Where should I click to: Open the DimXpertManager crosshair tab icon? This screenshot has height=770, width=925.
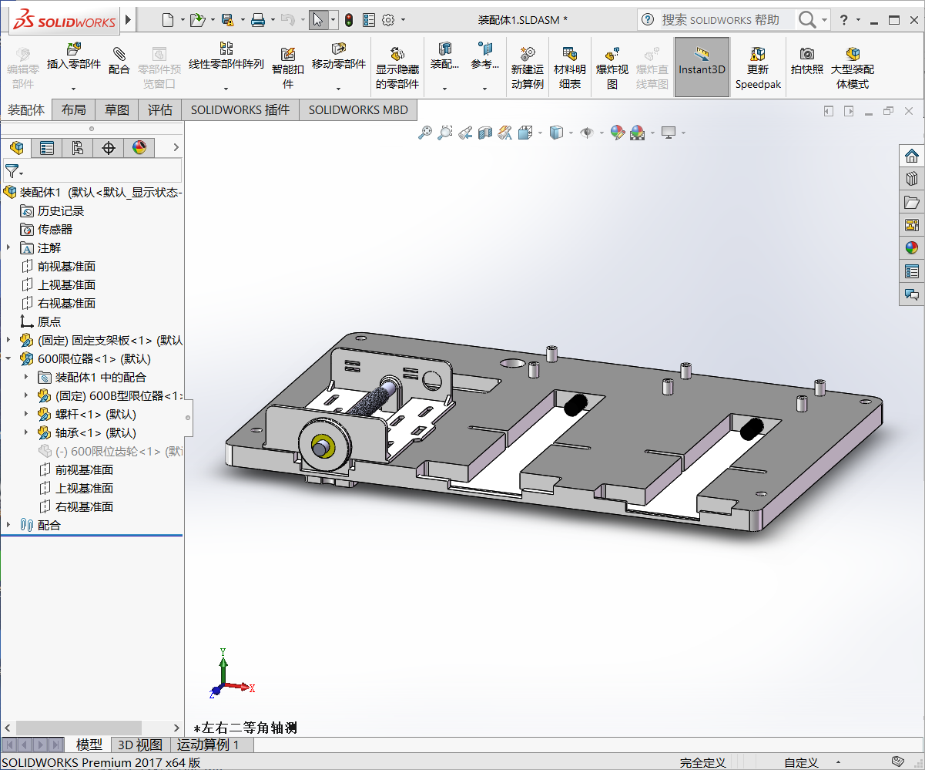(109, 147)
